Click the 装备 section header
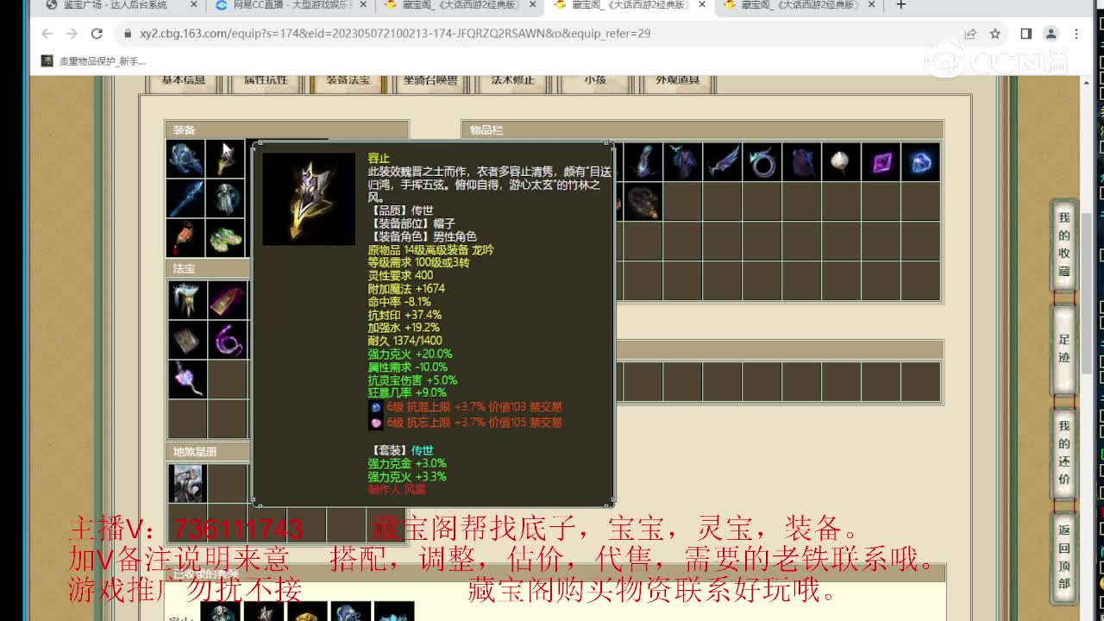This screenshot has width=1104, height=621. (286, 130)
